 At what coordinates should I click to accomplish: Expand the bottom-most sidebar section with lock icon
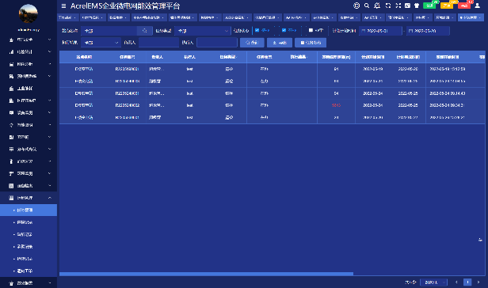[29, 283]
